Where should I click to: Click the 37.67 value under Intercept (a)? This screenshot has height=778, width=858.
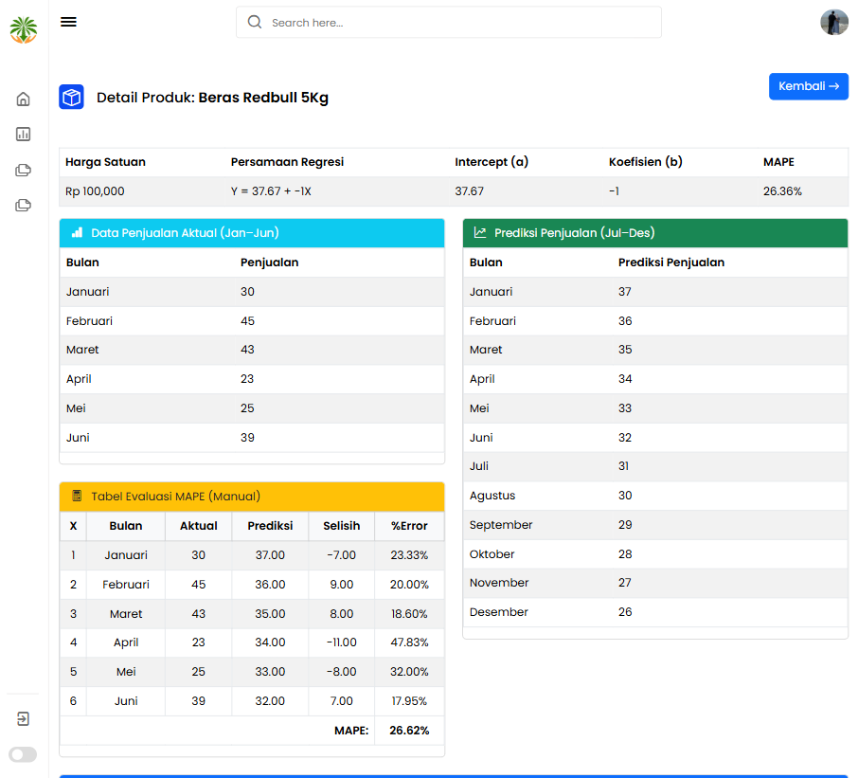(x=470, y=191)
